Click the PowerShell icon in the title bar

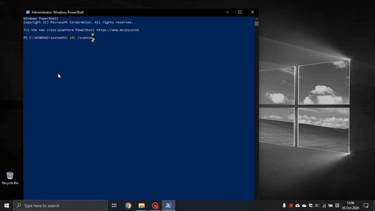point(28,12)
